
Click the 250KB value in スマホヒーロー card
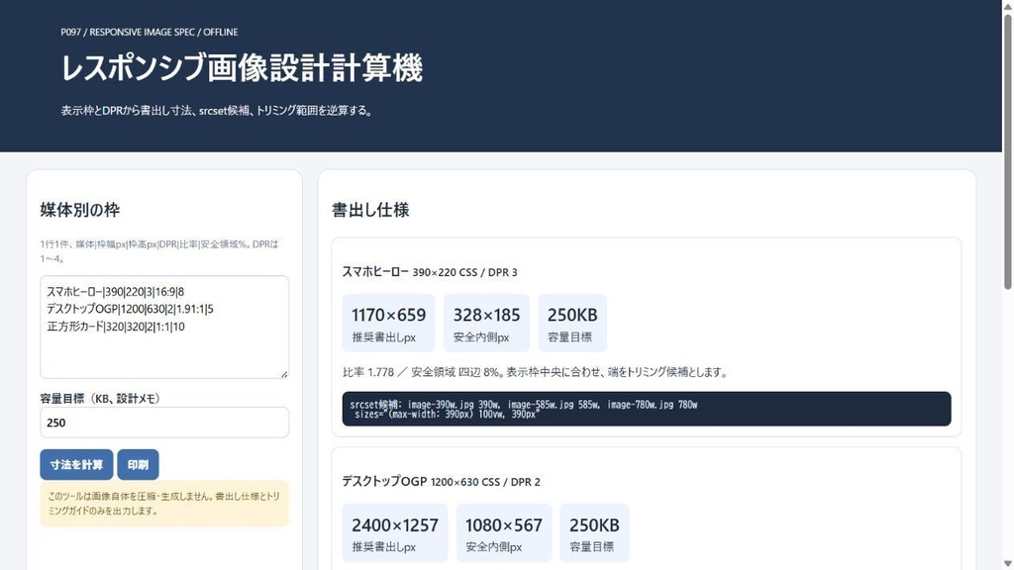pos(572,316)
